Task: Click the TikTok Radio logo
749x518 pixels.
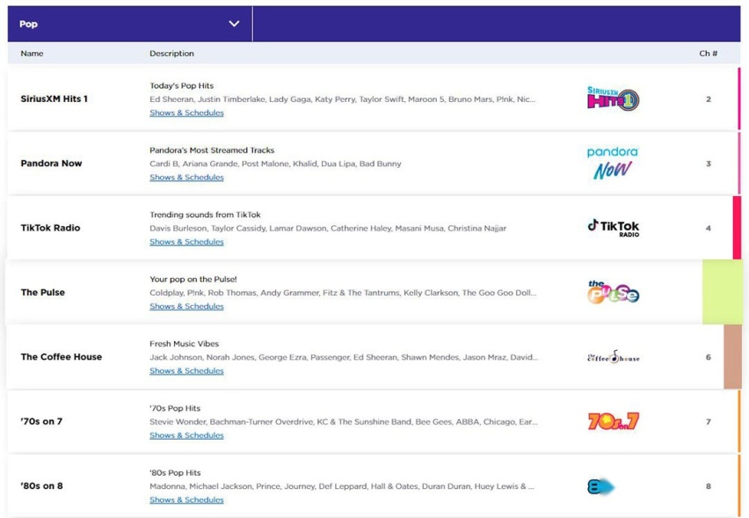Action: pyautogui.click(x=614, y=228)
